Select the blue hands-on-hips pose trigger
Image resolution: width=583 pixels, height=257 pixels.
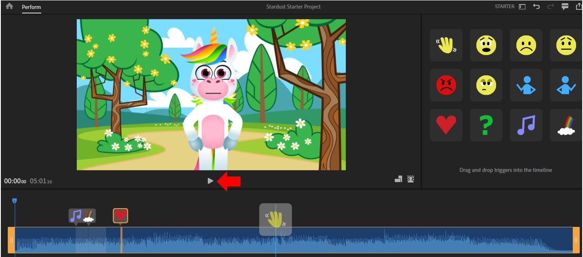pos(526,85)
